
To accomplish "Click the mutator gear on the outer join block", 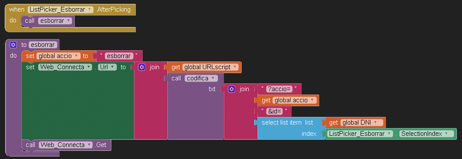I will [142, 67].
